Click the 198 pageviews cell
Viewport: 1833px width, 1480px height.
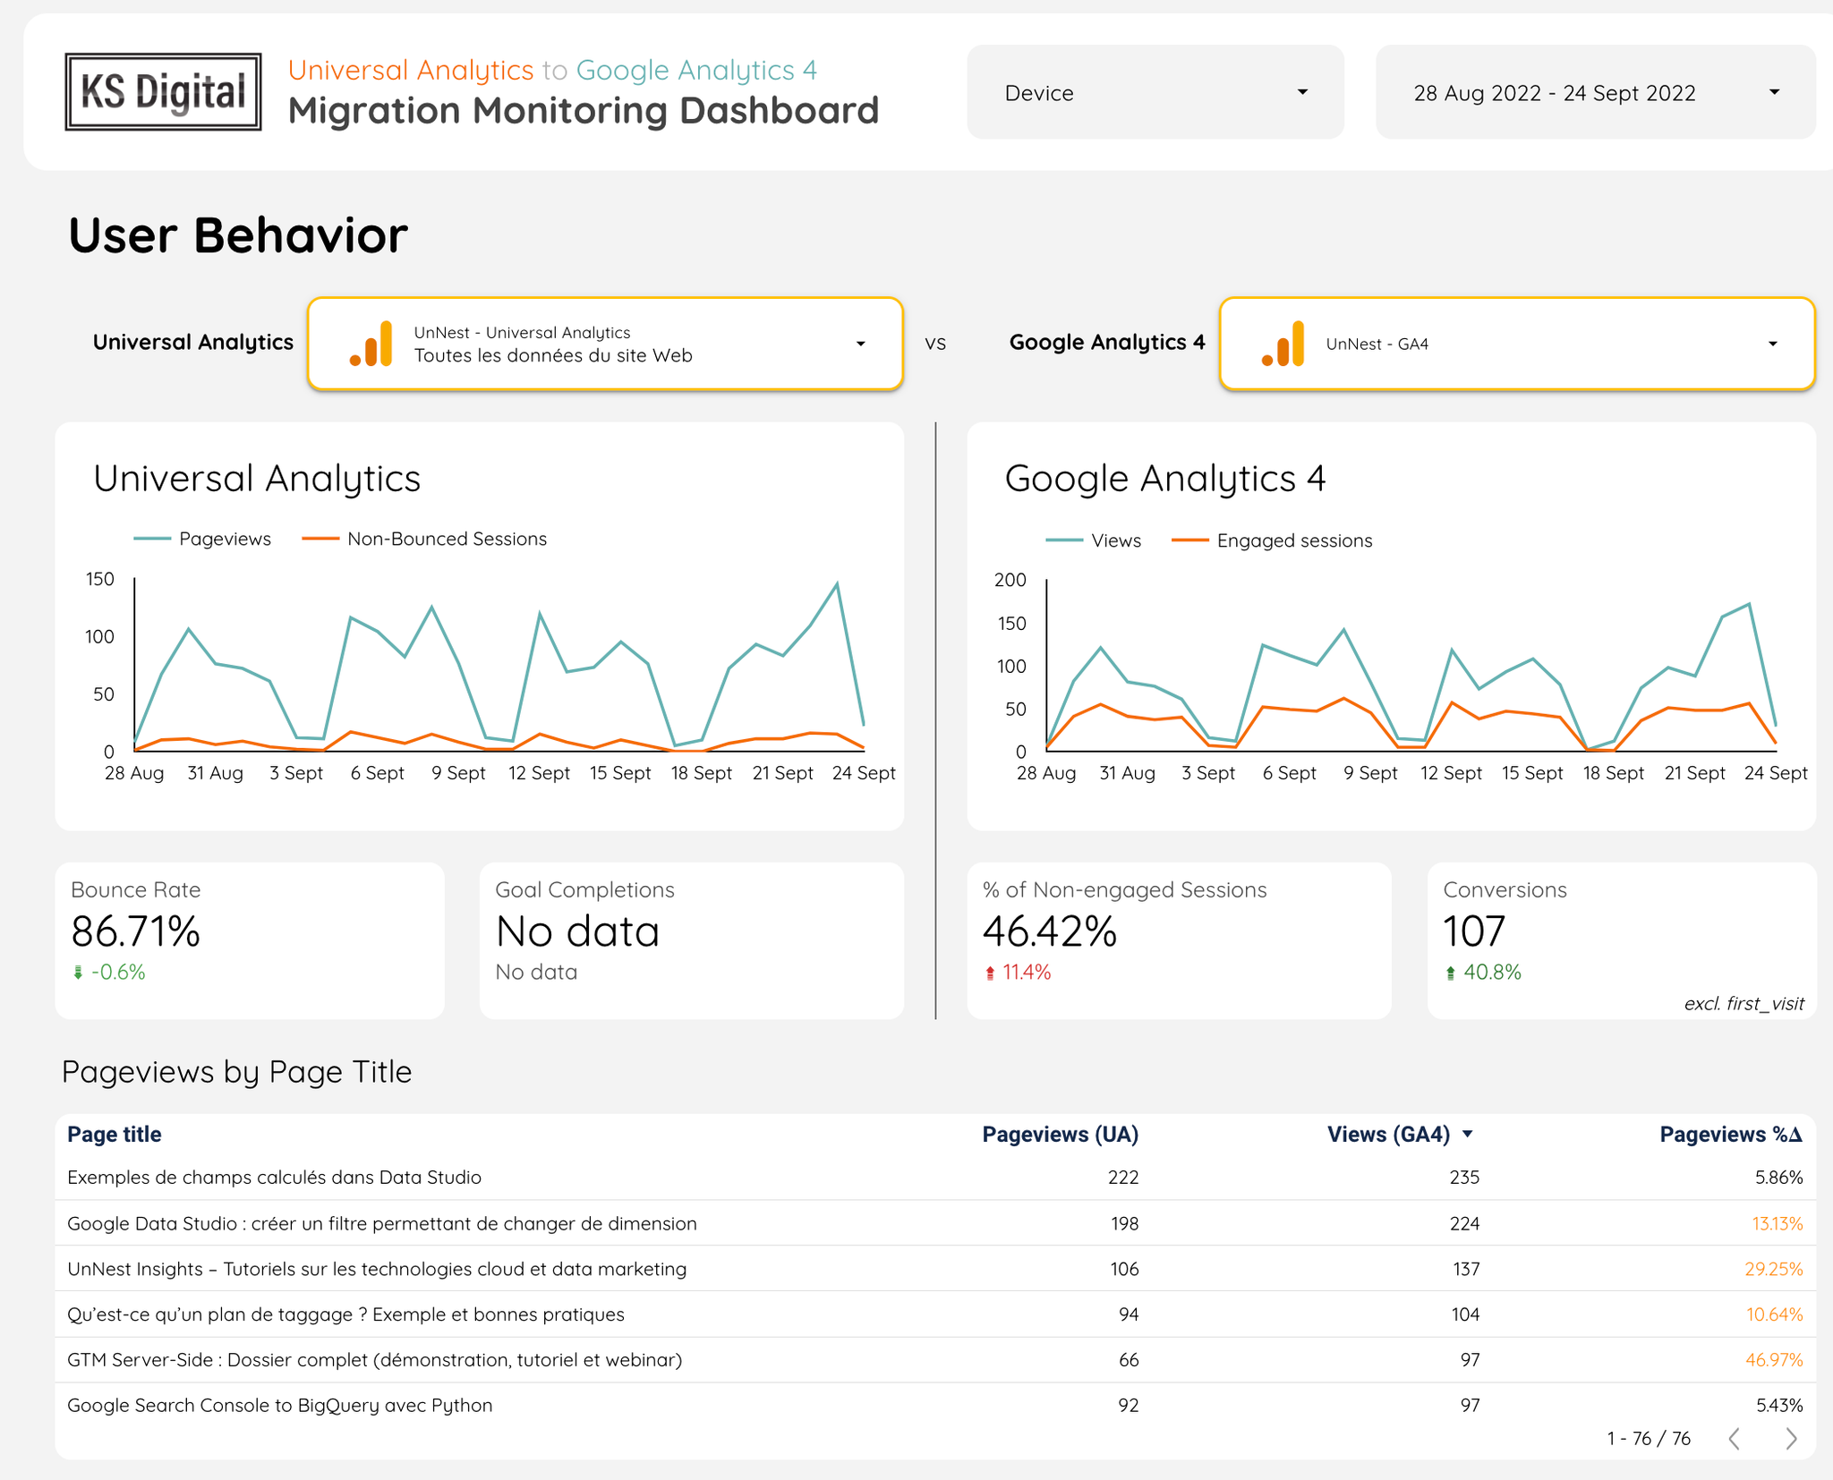coord(1124,1223)
